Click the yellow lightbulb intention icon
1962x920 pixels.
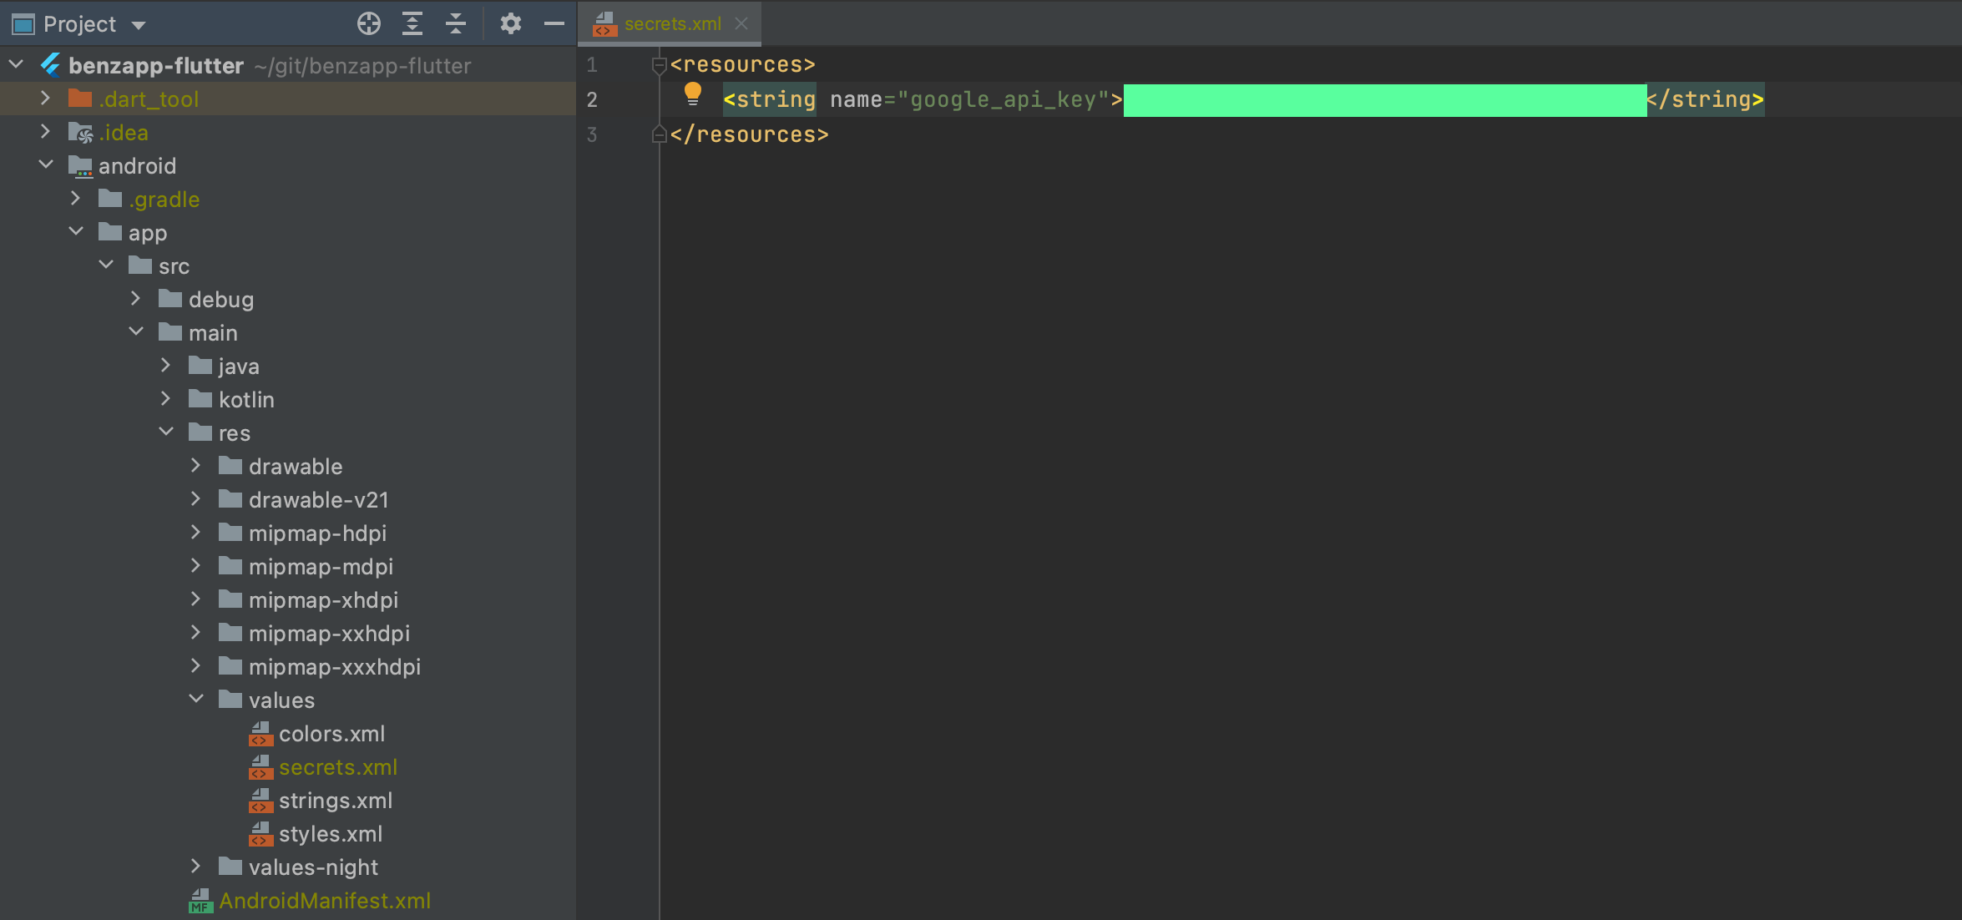692,94
